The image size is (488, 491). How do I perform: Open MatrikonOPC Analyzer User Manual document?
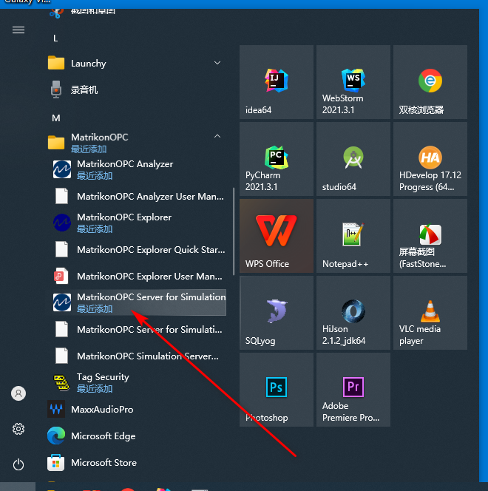138,197
